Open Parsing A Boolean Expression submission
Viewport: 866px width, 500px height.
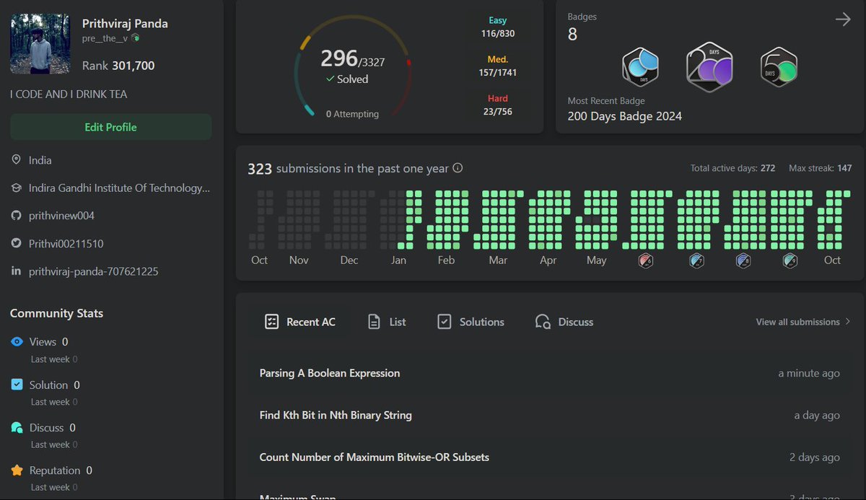coord(549,373)
